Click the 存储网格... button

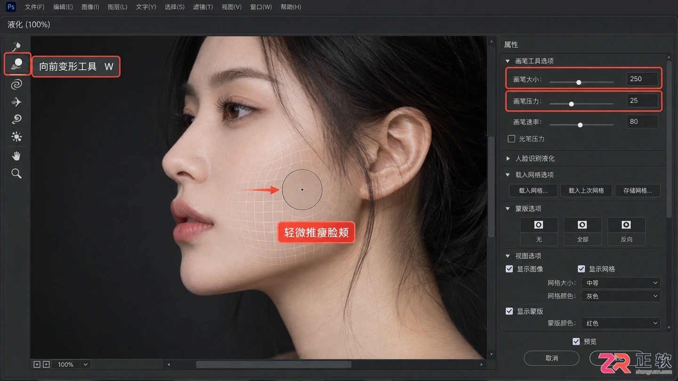click(x=638, y=190)
